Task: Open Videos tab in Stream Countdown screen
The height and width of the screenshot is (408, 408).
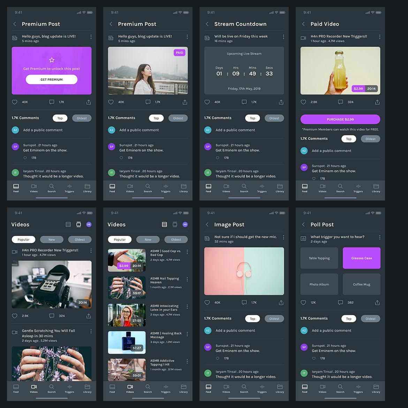Action: tap(226, 188)
